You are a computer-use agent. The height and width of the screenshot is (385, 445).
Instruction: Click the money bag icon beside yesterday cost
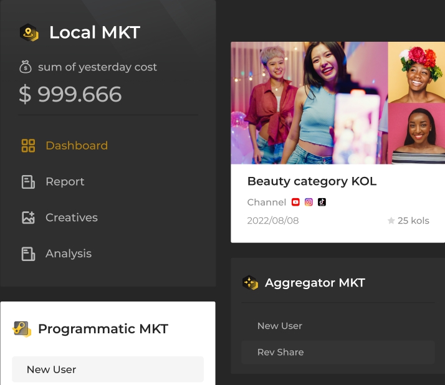[x=26, y=67]
